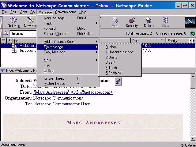Collapse message pane using Hide triangle
This screenshot has width=196, height=147.
[x=3, y=70]
